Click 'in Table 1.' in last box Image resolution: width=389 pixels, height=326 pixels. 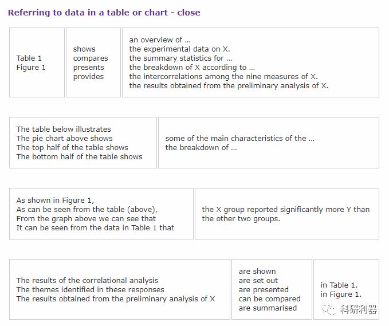339,285
